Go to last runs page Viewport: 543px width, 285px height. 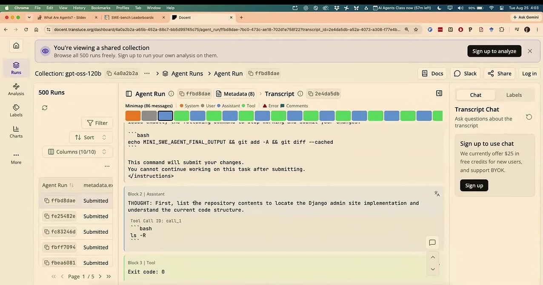coord(109,277)
